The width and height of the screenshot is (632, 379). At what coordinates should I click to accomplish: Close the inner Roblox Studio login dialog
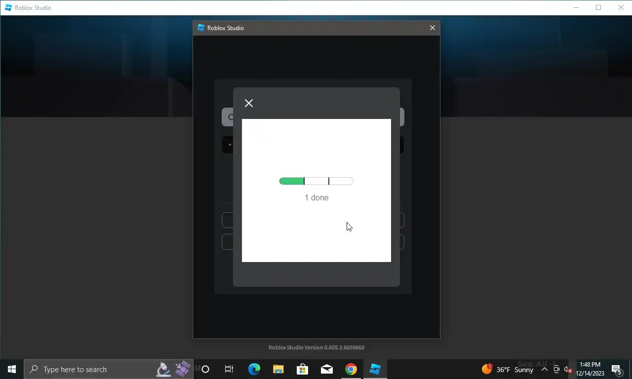point(433,28)
